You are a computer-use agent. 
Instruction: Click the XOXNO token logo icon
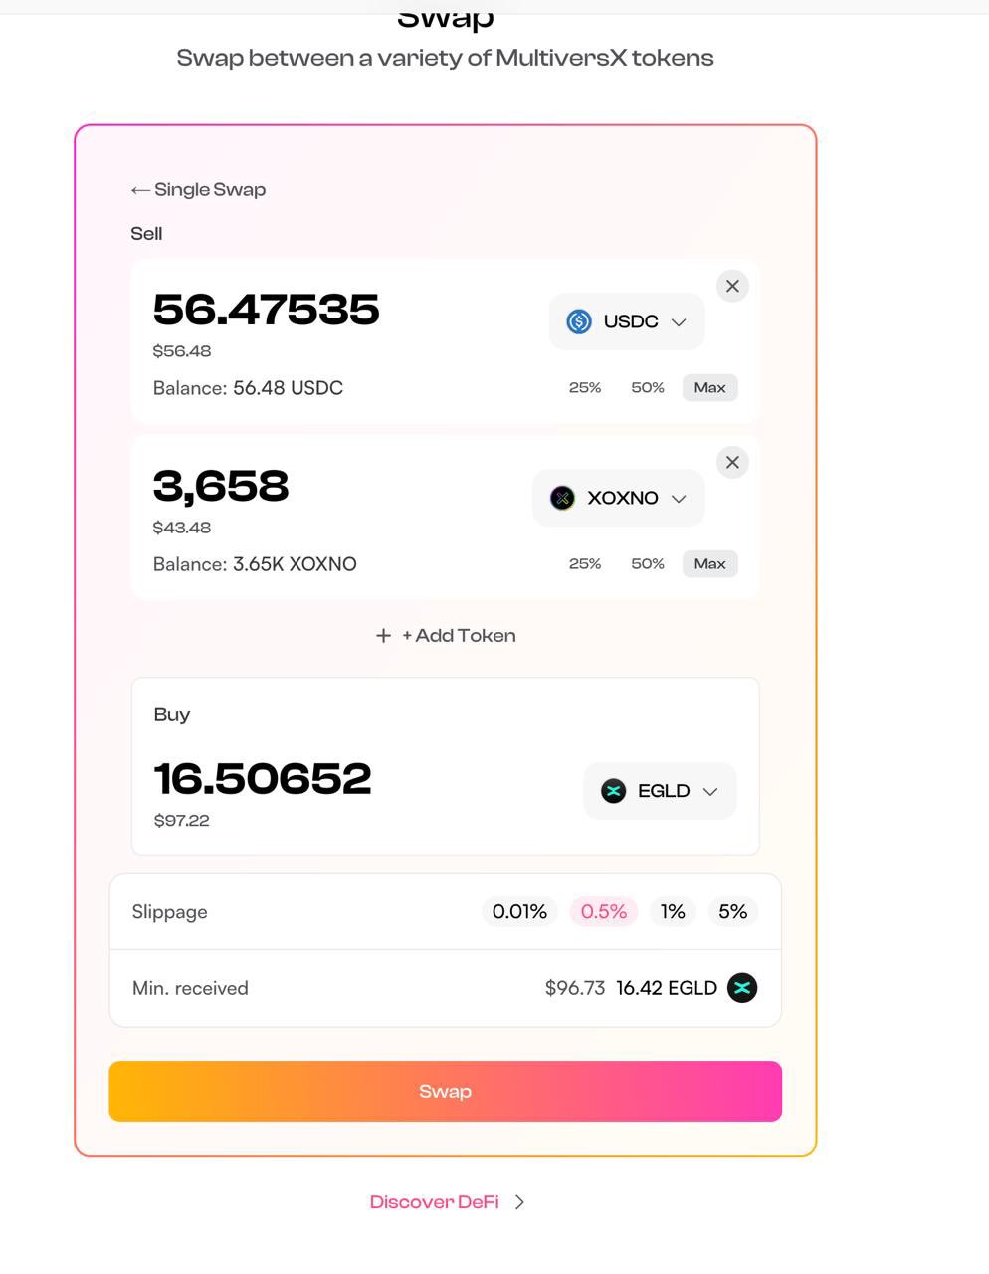562,498
